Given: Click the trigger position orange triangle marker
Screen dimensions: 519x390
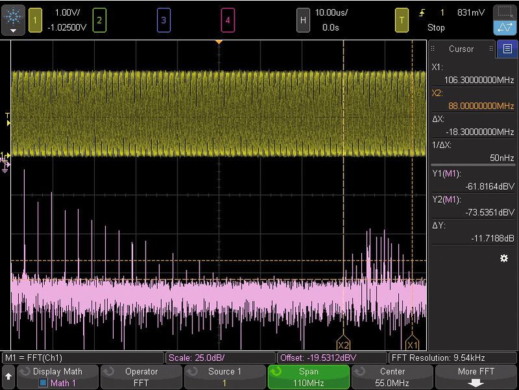Looking at the screenshot, I should pyautogui.click(x=219, y=42).
